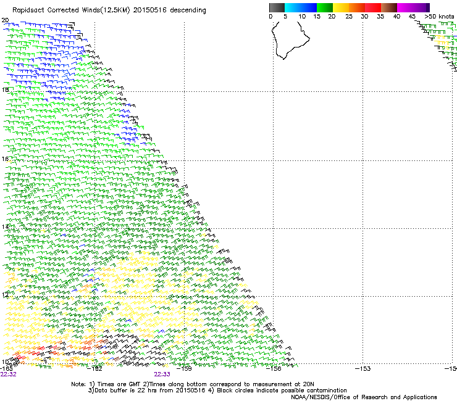
Task: Click the orange 25-30 knots color segment
Action: click(357, 7)
